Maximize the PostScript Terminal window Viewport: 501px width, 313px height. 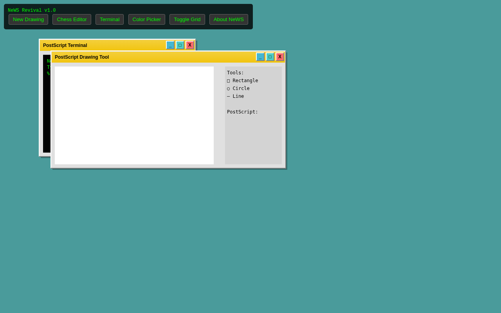180,45
